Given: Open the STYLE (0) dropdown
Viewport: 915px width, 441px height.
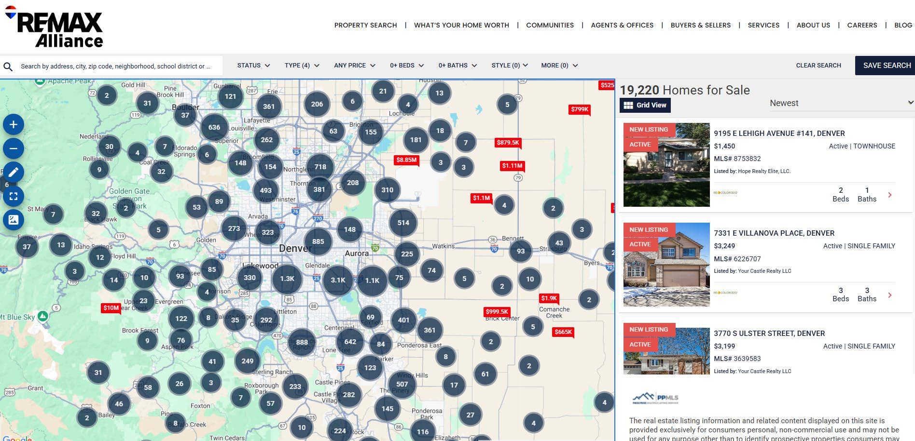Looking at the screenshot, I should [510, 66].
